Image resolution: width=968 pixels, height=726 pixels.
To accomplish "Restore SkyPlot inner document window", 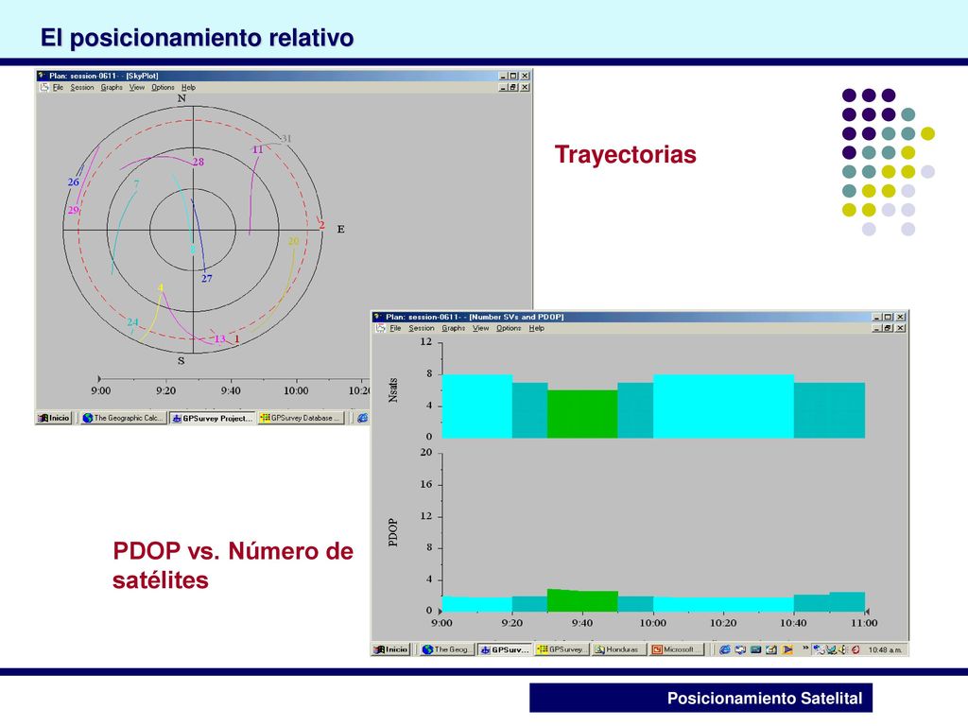I will click(512, 88).
